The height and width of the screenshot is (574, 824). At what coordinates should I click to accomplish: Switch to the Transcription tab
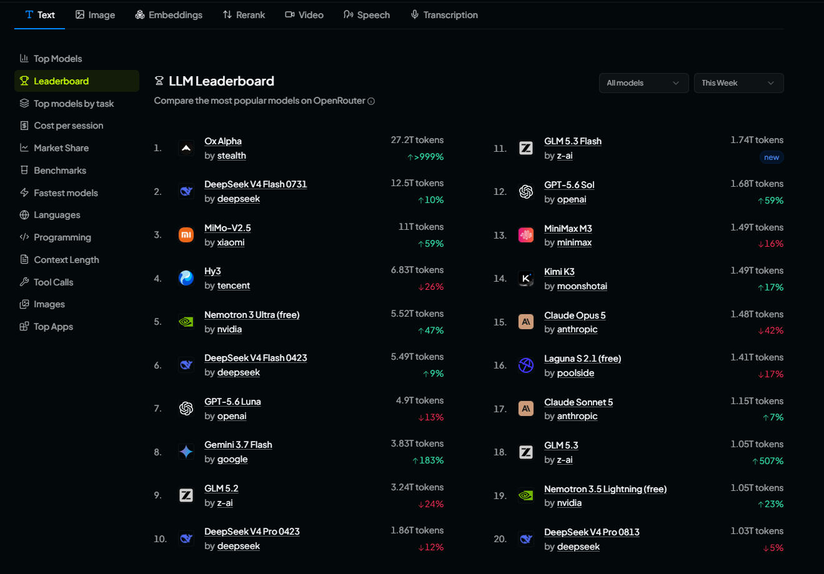444,15
